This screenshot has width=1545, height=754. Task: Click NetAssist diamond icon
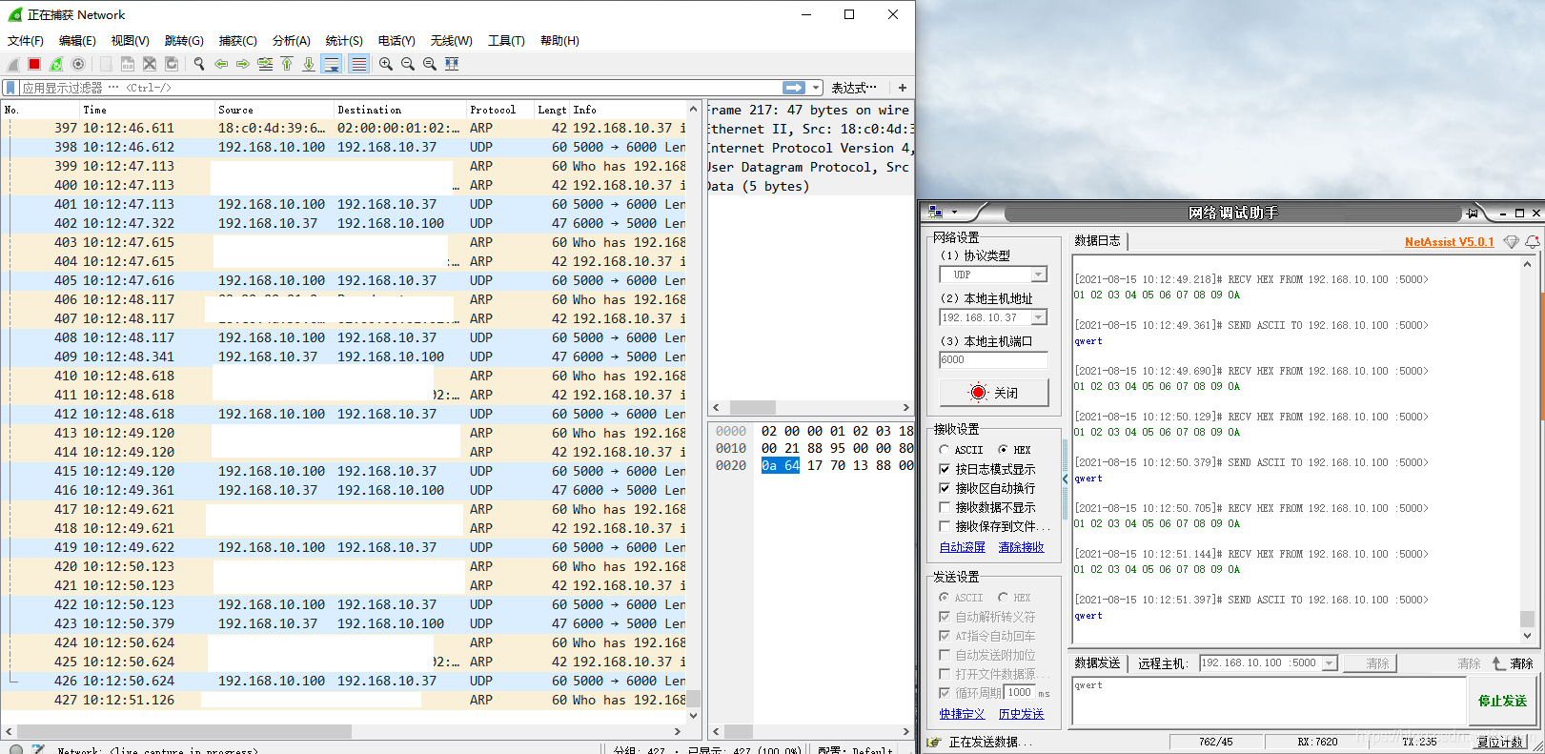pos(1511,242)
